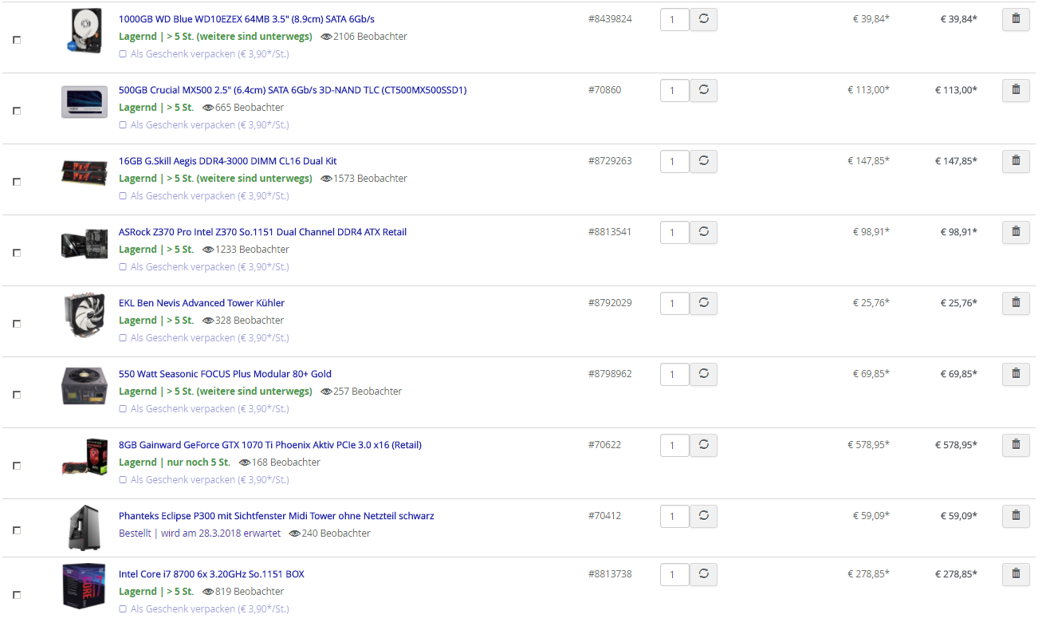Select the Gainward GTX 1070 Ti checkbox
1042x626 pixels.
point(17,466)
